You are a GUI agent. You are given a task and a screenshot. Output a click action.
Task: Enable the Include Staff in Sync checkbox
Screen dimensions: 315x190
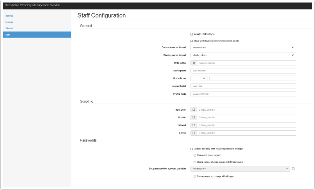tap(192, 34)
